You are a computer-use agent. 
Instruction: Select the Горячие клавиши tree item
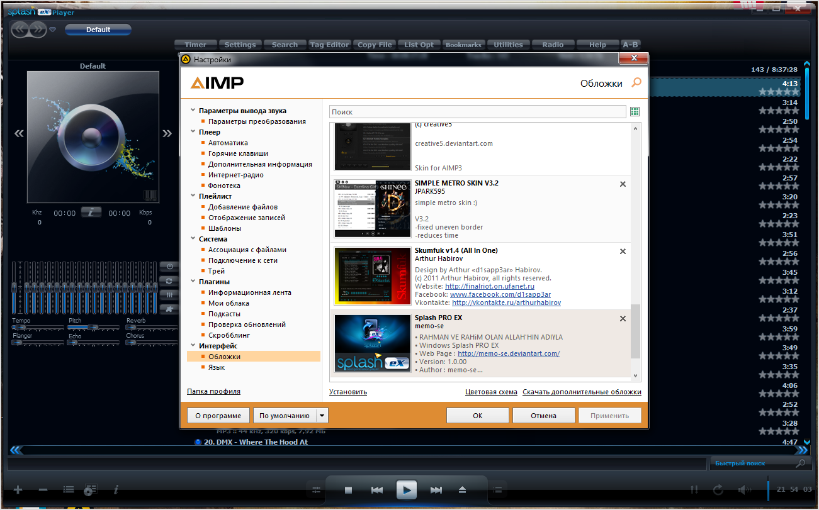tap(238, 153)
